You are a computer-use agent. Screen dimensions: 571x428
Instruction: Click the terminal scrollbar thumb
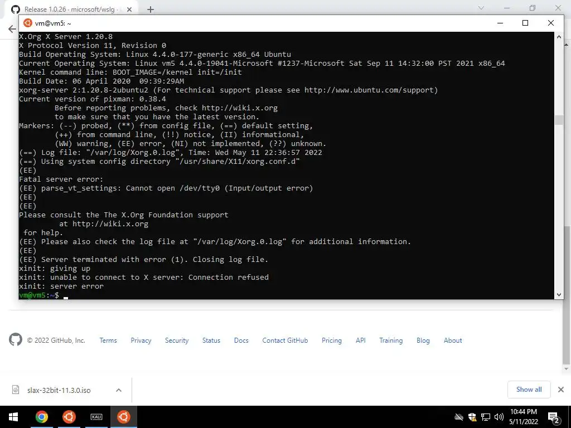pos(559,120)
